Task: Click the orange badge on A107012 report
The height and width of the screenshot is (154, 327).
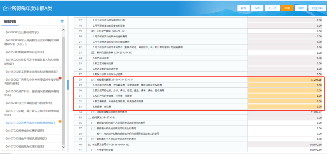Action: click(x=60, y=121)
